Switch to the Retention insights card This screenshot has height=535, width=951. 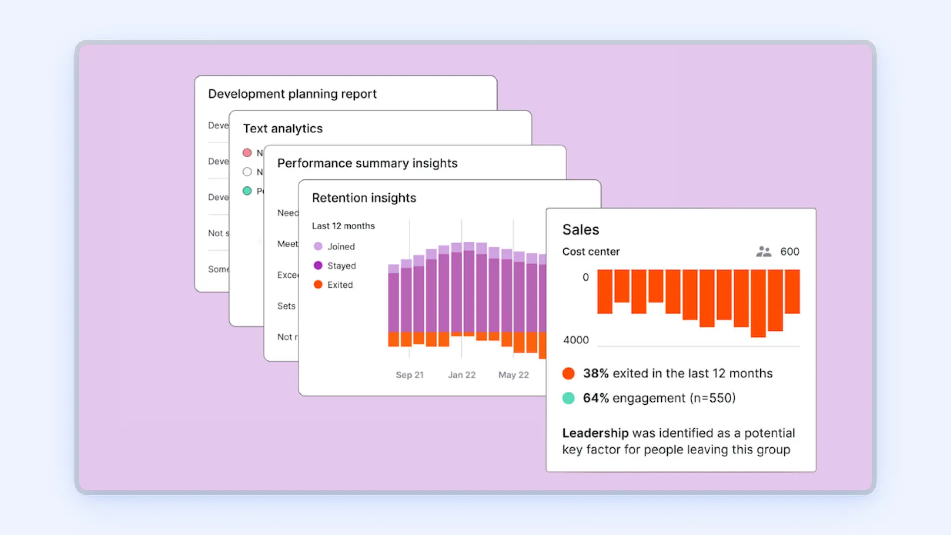coord(364,198)
